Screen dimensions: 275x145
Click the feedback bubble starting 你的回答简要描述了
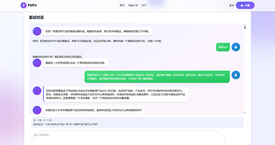coord(116,95)
